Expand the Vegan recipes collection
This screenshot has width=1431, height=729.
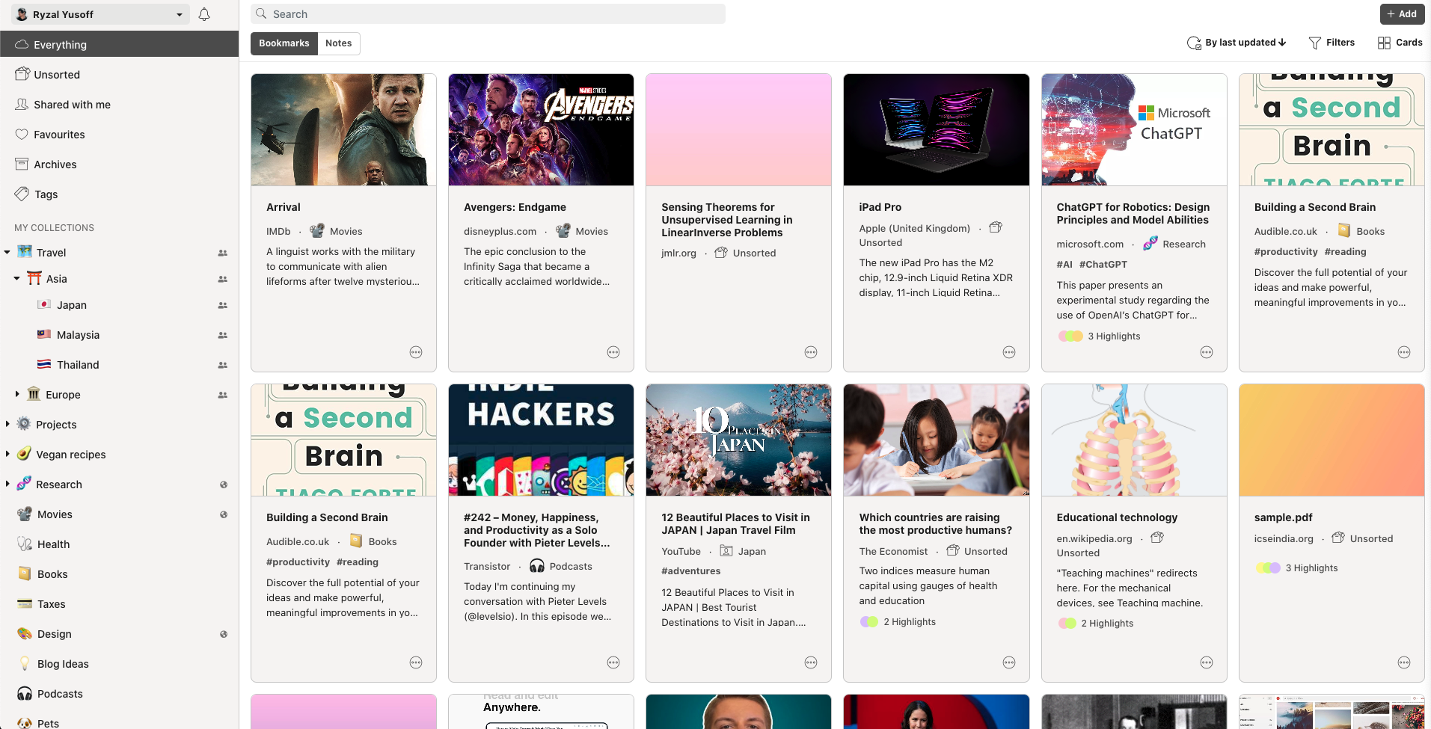point(7,454)
